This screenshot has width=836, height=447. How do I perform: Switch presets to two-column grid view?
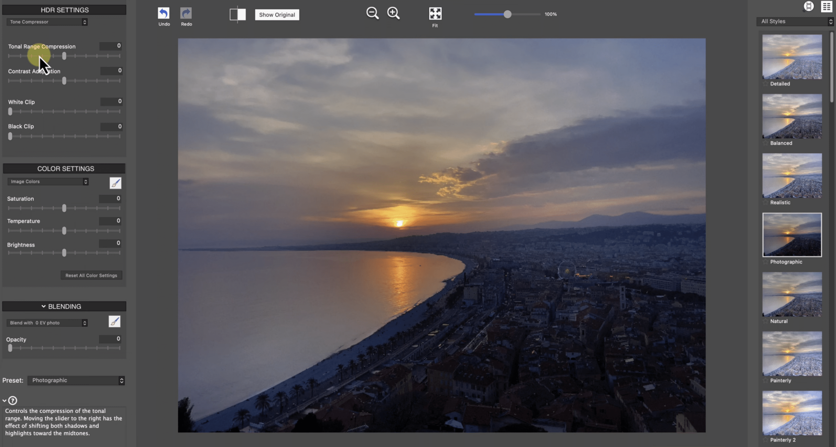tap(827, 6)
